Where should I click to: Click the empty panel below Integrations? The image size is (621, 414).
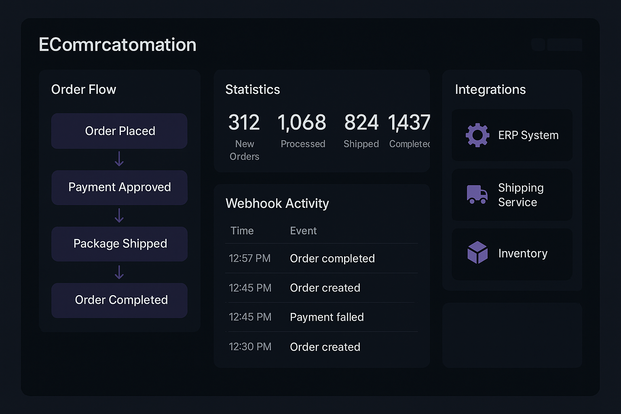(x=512, y=336)
